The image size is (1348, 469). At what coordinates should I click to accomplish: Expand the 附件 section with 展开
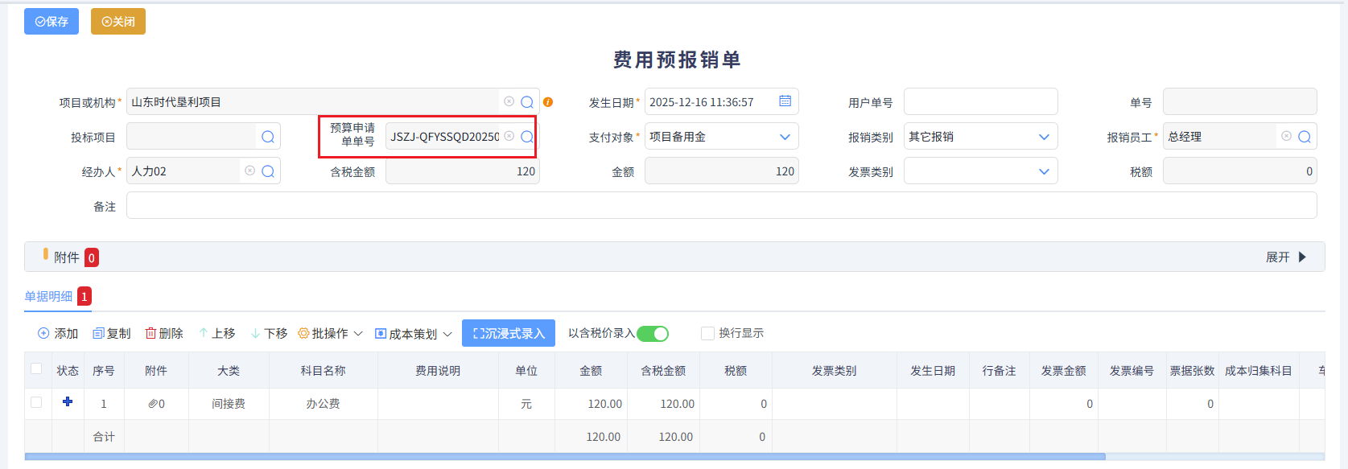point(1285,257)
